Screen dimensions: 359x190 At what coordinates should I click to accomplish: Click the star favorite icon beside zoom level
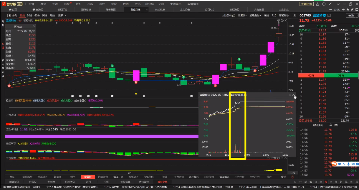(347, 10)
